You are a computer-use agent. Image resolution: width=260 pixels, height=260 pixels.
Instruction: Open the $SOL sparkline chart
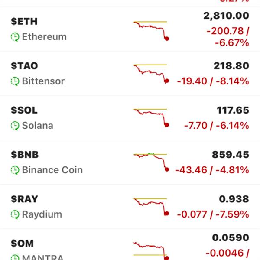click(151, 117)
